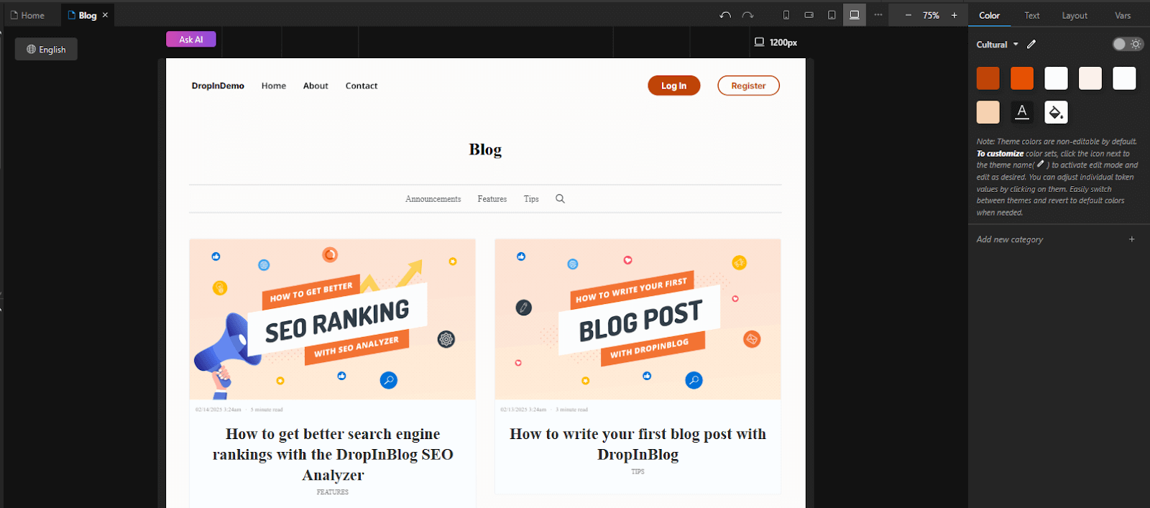Screen dimensions: 1150x508
Task: Click the text color 'A' icon
Action: click(1022, 112)
